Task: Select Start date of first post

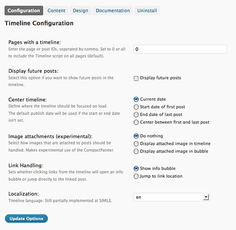Action: [136, 107]
